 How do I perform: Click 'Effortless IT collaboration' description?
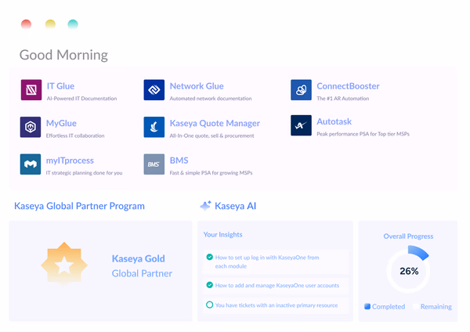(x=75, y=135)
